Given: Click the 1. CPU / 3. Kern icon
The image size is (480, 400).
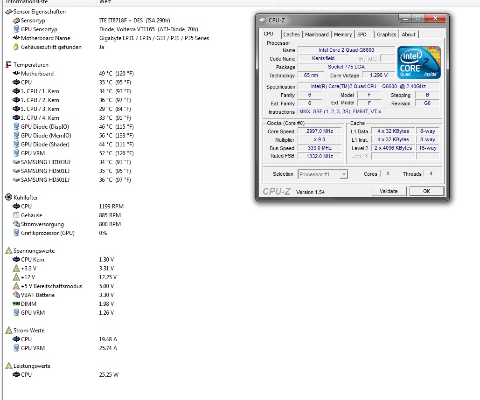Looking at the screenshot, I should tap(16, 109).
